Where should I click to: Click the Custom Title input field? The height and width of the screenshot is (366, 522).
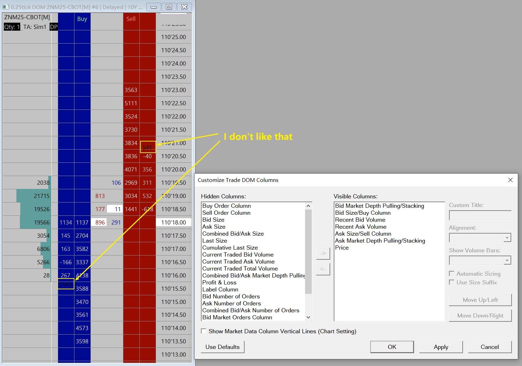480,215
